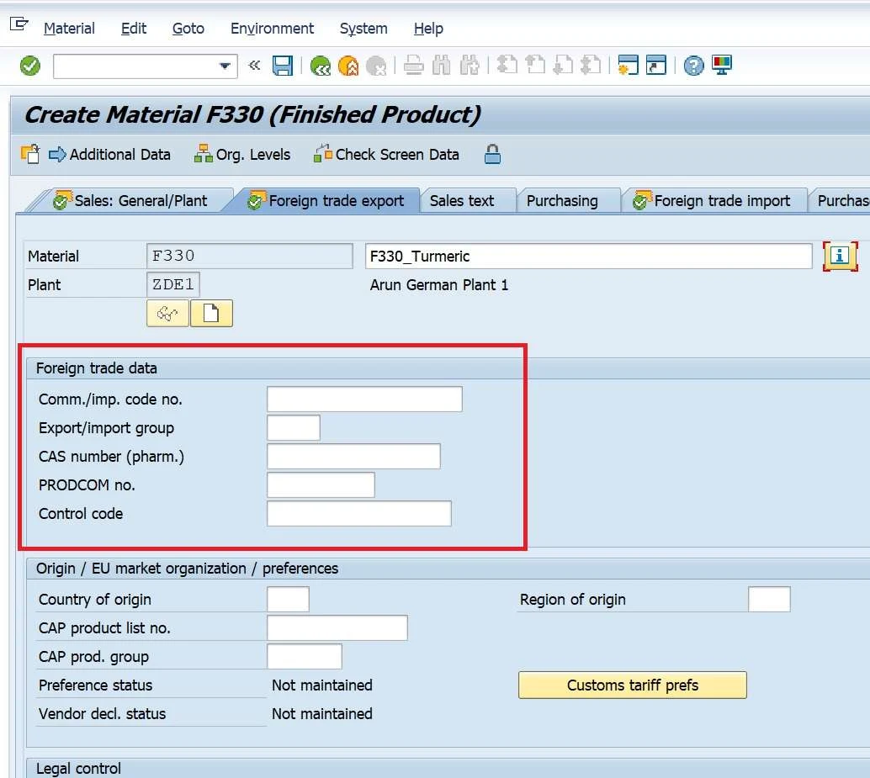Open the Edit menu
Viewport: 870px width, 778px height.
[x=133, y=29]
